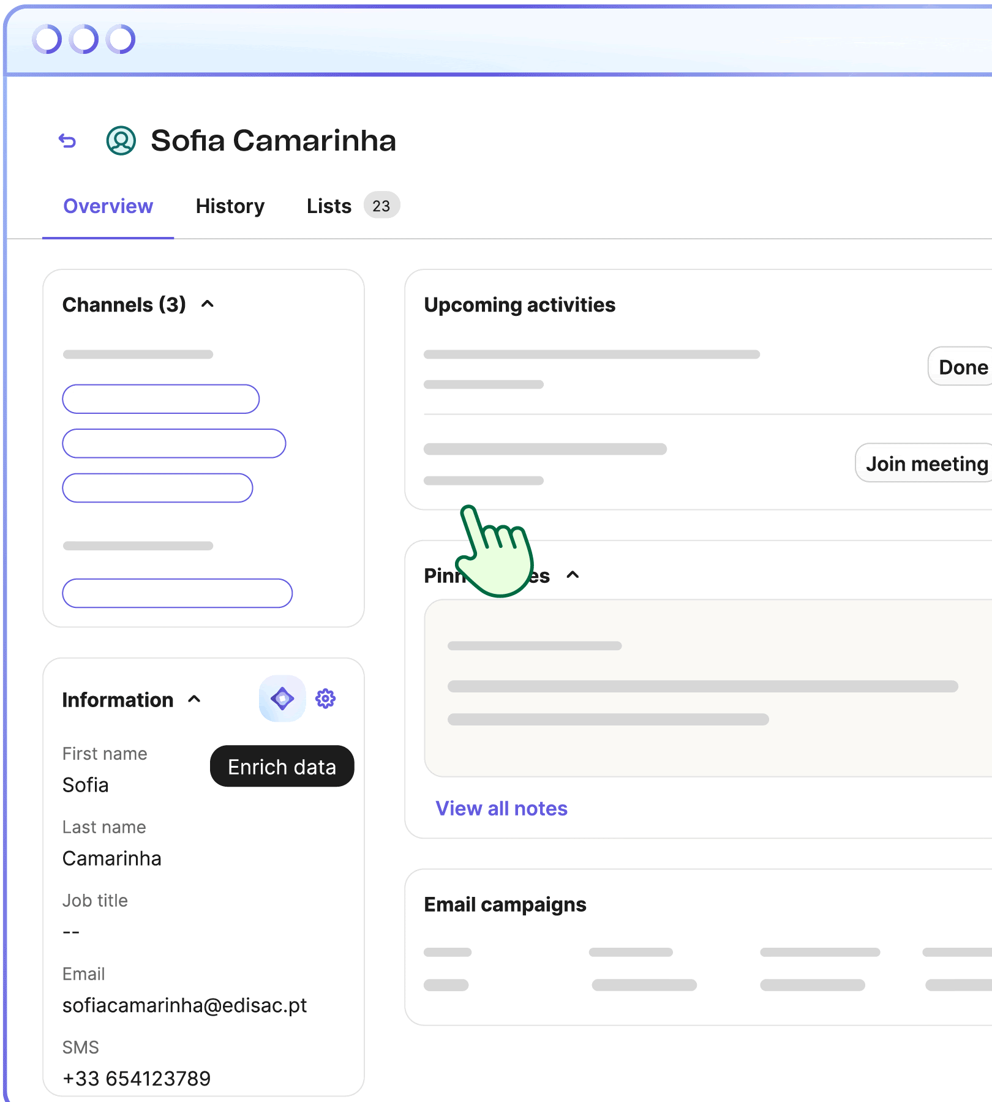Open the Lists tab

tap(329, 206)
